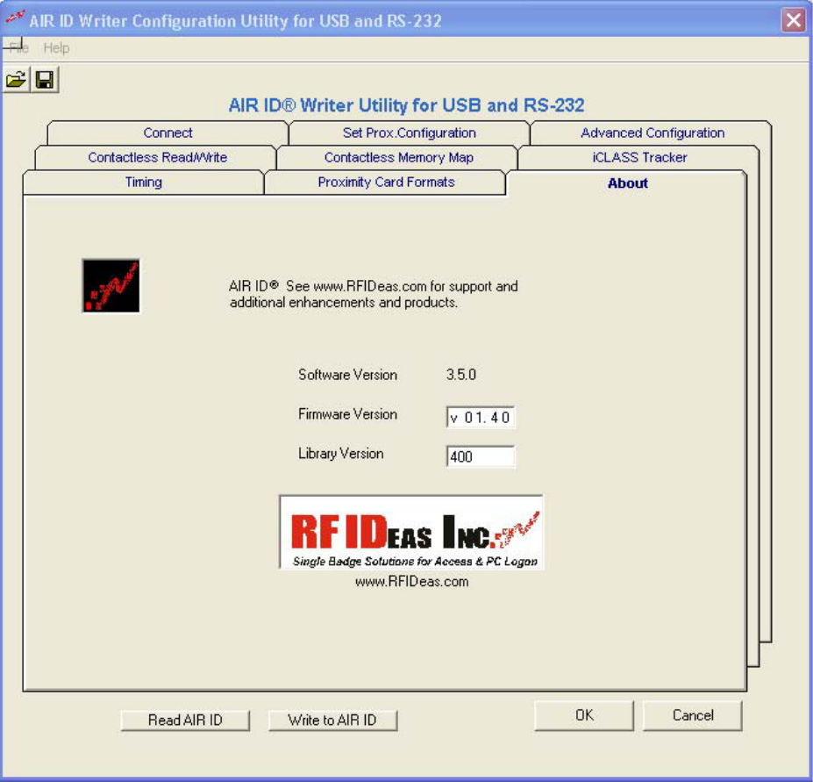
Task: Click the Library Version field
Action: tap(481, 456)
